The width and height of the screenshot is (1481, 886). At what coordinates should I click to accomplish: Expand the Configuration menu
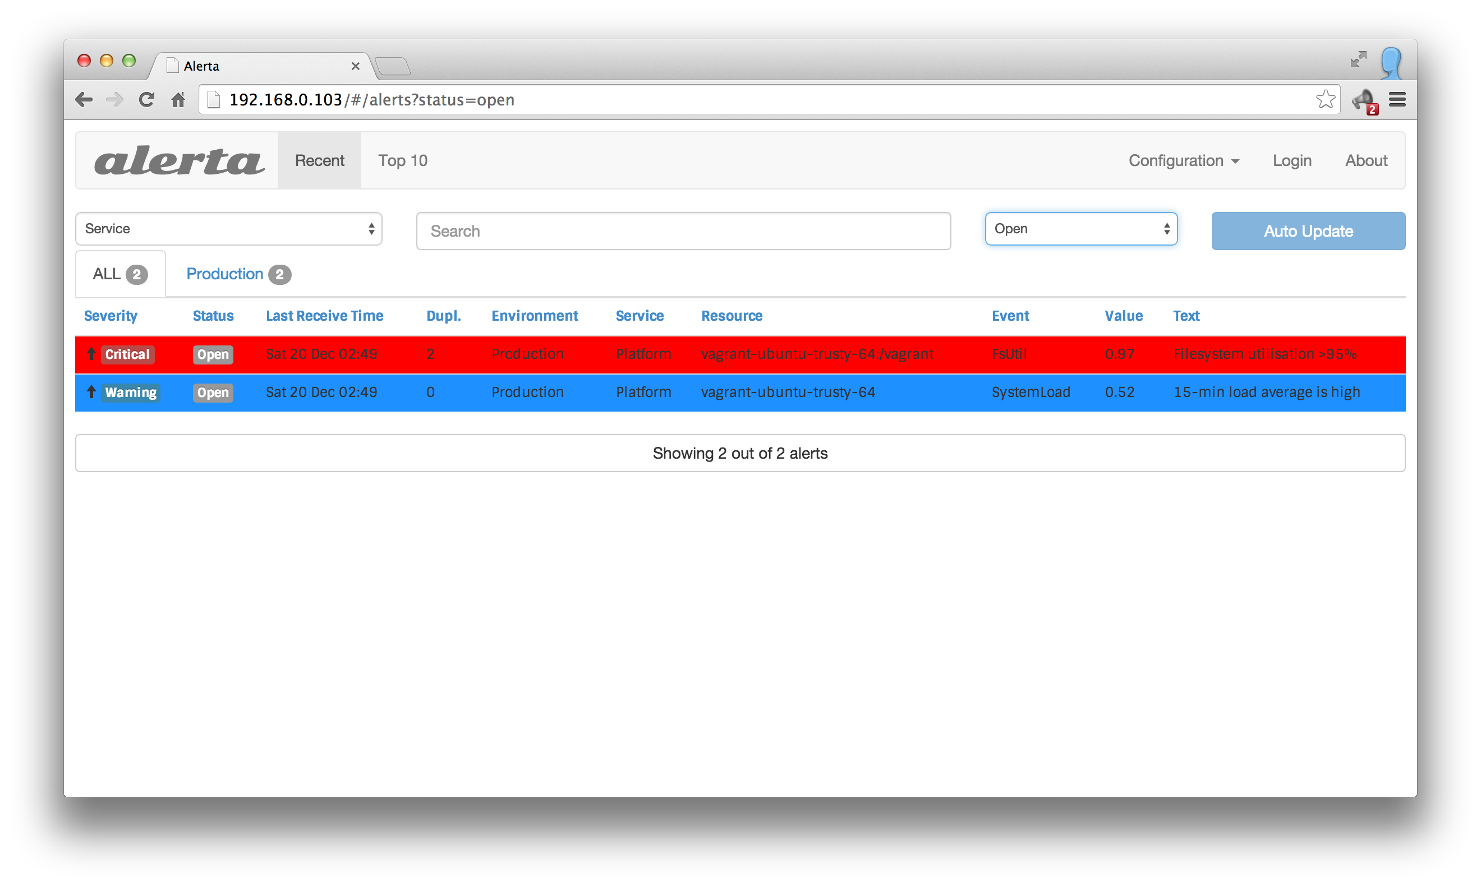coord(1183,160)
